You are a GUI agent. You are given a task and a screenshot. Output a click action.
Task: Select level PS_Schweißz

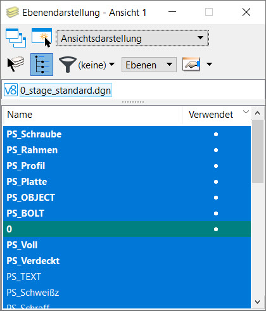pos(127,293)
